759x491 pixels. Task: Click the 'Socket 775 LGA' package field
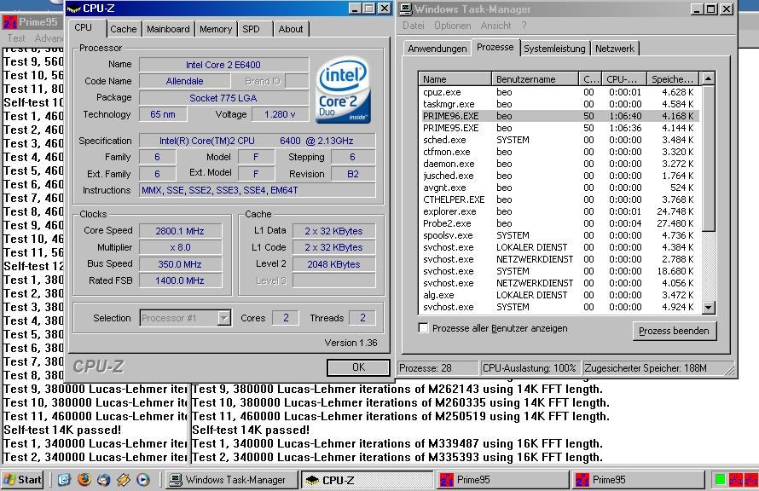223,98
